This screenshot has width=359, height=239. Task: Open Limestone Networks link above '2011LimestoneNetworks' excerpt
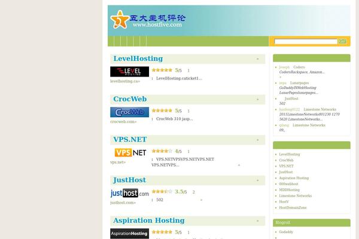coord(320,109)
